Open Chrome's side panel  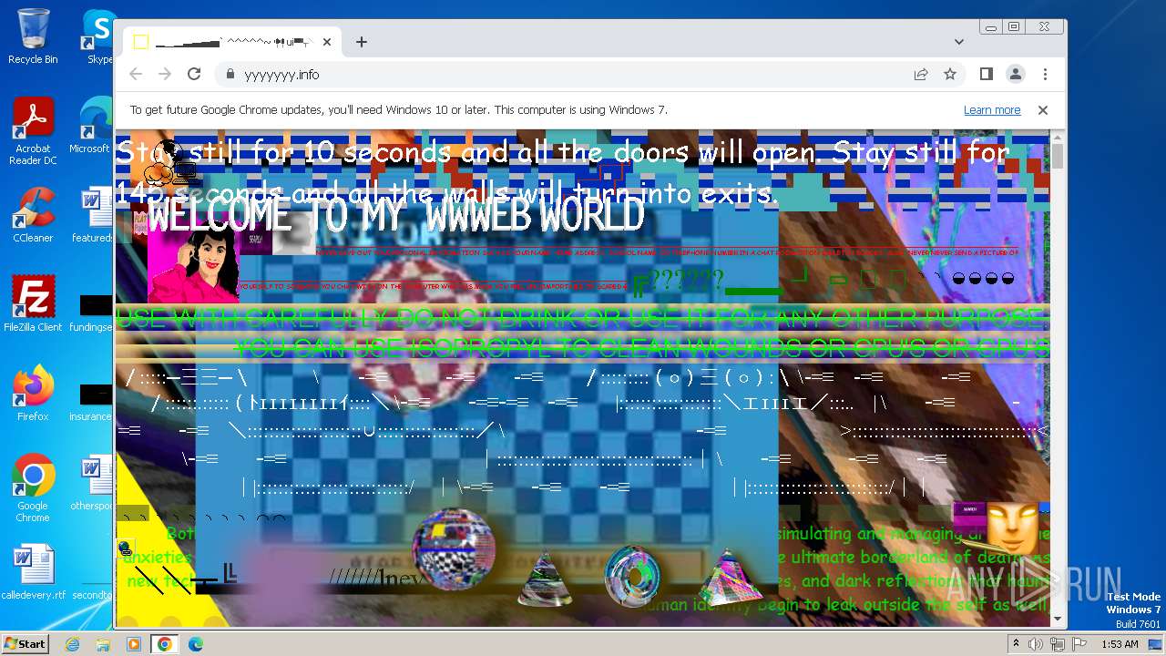coord(987,74)
